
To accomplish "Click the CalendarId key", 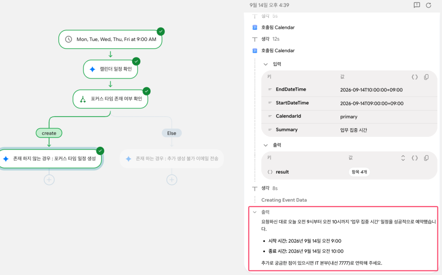I will click(288, 116).
